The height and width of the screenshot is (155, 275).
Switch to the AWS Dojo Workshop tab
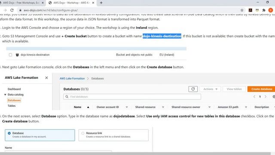click(72, 3)
